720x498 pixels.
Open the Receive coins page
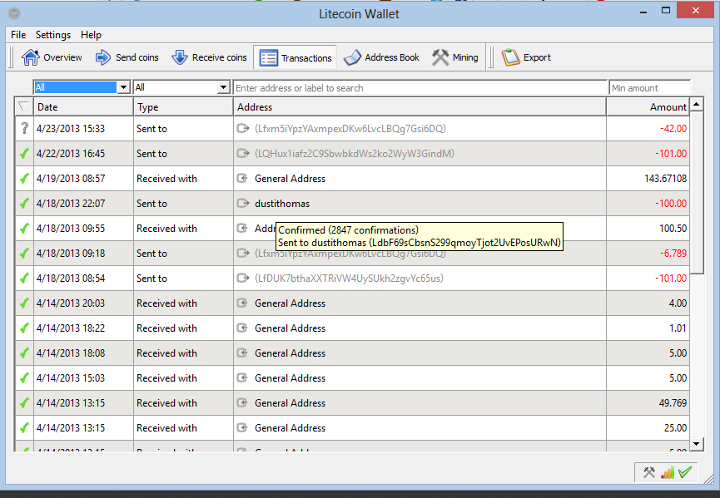pos(209,57)
